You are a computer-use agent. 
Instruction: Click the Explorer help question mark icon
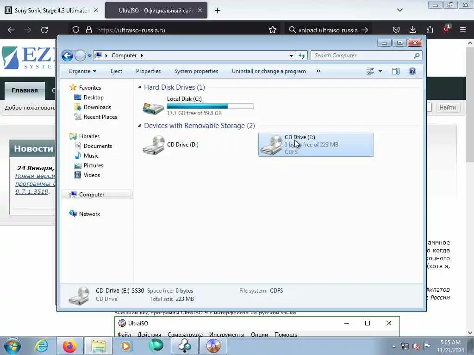pos(412,71)
